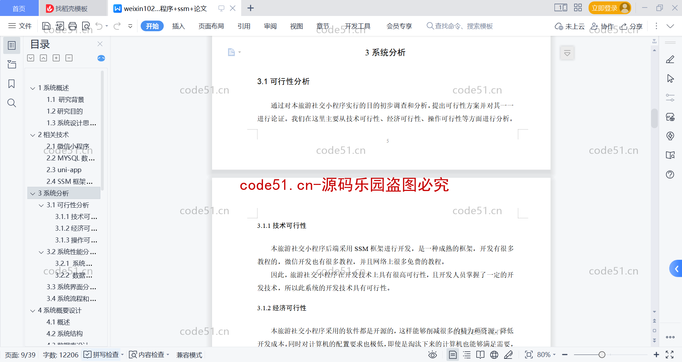Open the 页面布局 ribbon tab
This screenshot has width=682, height=362.
(x=211, y=26)
